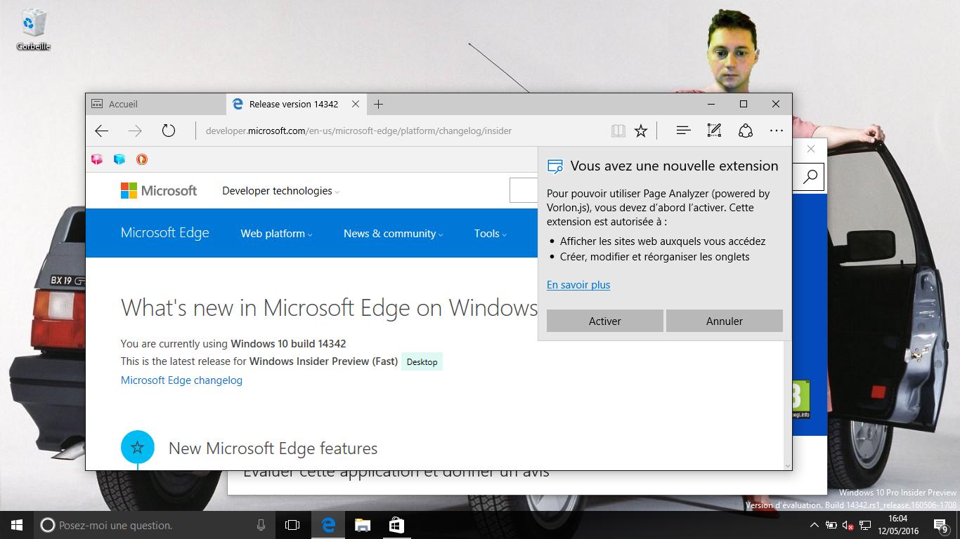
Task: Click Activer to enable the extension
Action: click(x=604, y=321)
